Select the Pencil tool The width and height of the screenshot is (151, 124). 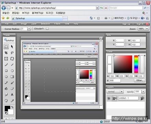(x=6, y=65)
